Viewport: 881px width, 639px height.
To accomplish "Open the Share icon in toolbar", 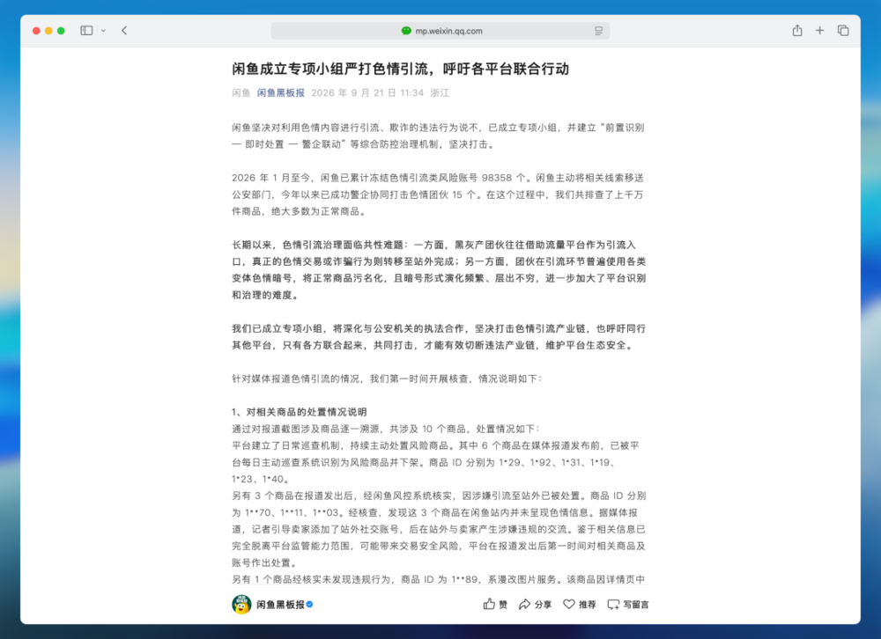I will (797, 30).
